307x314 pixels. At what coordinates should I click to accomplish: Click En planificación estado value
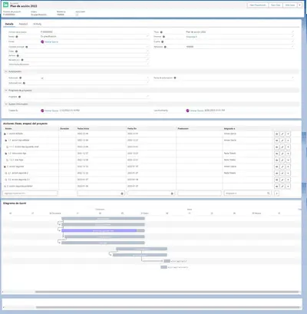[x=48, y=37]
